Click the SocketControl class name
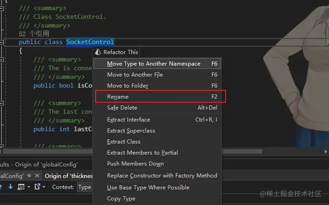 (90, 42)
